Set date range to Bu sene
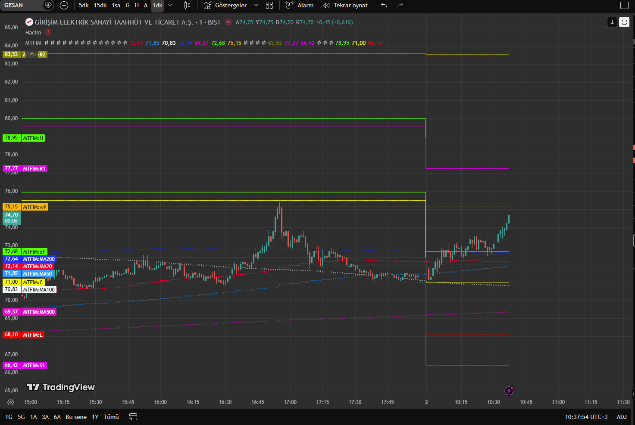The width and height of the screenshot is (635, 425). click(76, 417)
